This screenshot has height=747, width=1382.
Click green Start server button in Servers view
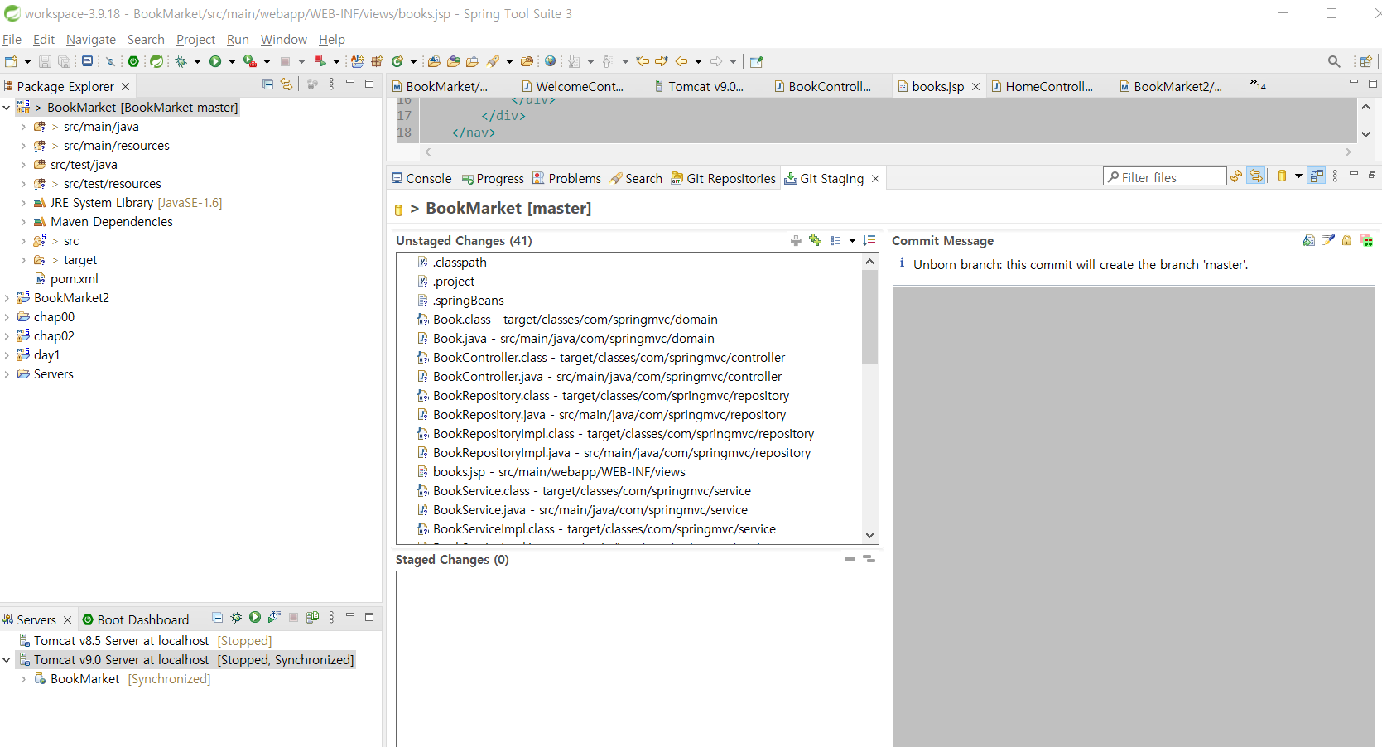[x=255, y=618]
